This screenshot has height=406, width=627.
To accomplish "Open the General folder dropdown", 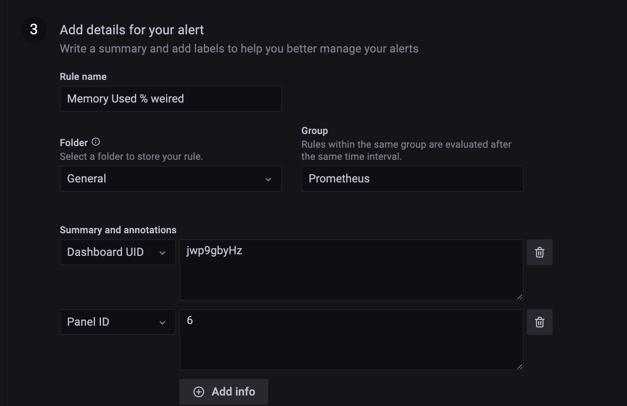I will [x=170, y=179].
